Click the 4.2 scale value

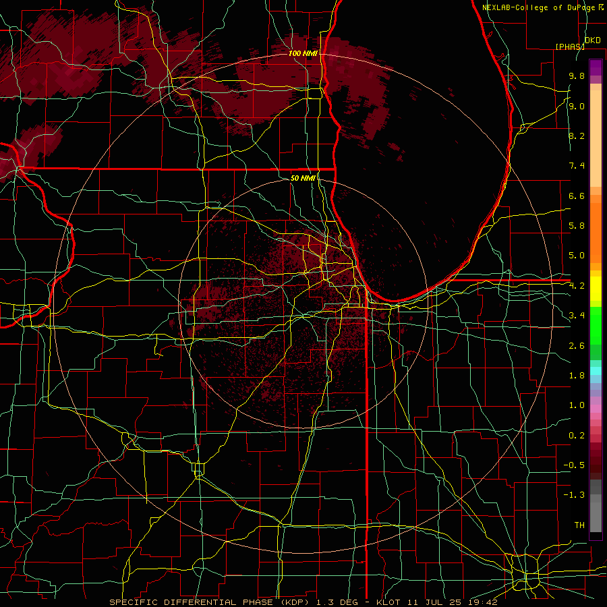577,286
